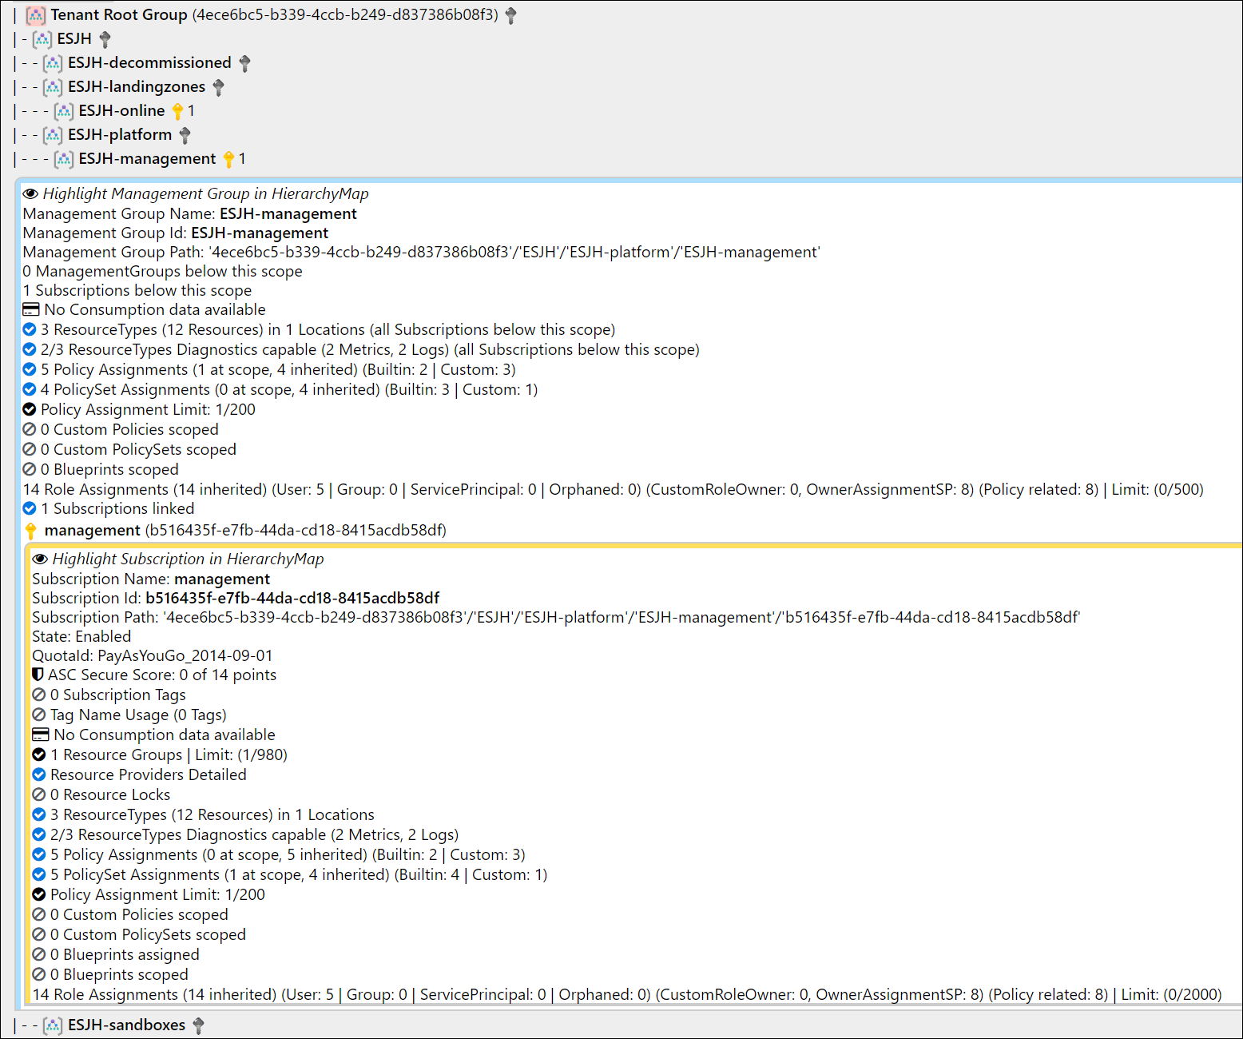Click the gray key icon beside ESJH-decommissioned

point(245,63)
